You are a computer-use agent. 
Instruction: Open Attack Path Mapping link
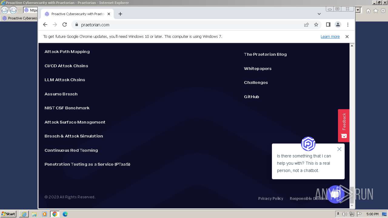pos(67,51)
